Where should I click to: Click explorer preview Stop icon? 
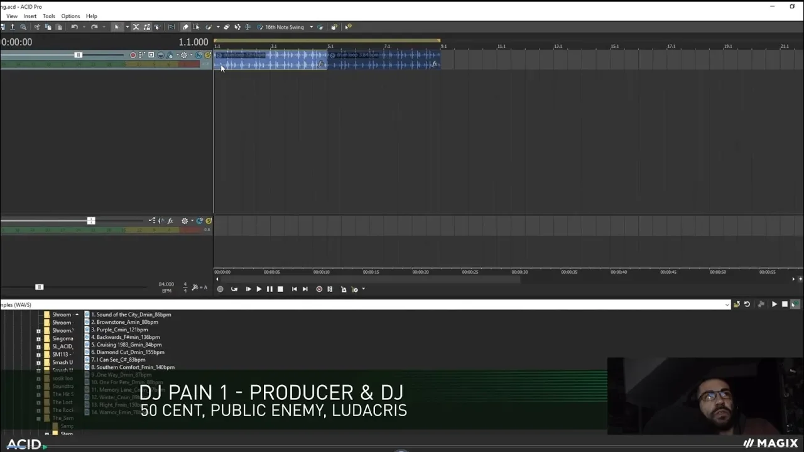point(785,304)
